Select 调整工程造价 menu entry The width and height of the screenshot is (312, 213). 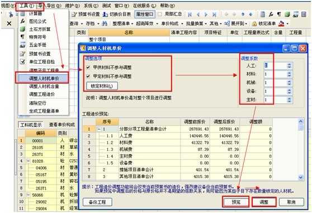click(42, 94)
